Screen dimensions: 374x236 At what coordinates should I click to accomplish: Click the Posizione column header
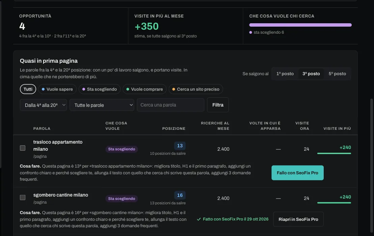click(x=173, y=128)
